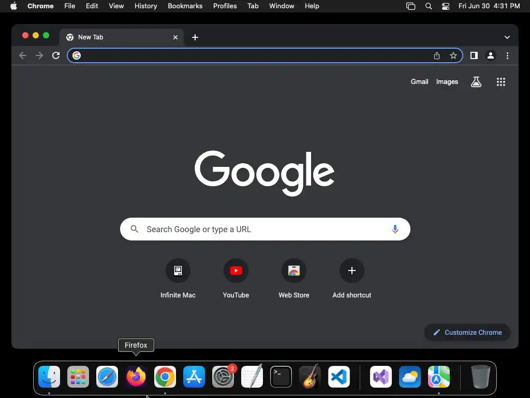Select the New Tab tab
Image resolution: width=530 pixels, height=398 pixels.
122,37
